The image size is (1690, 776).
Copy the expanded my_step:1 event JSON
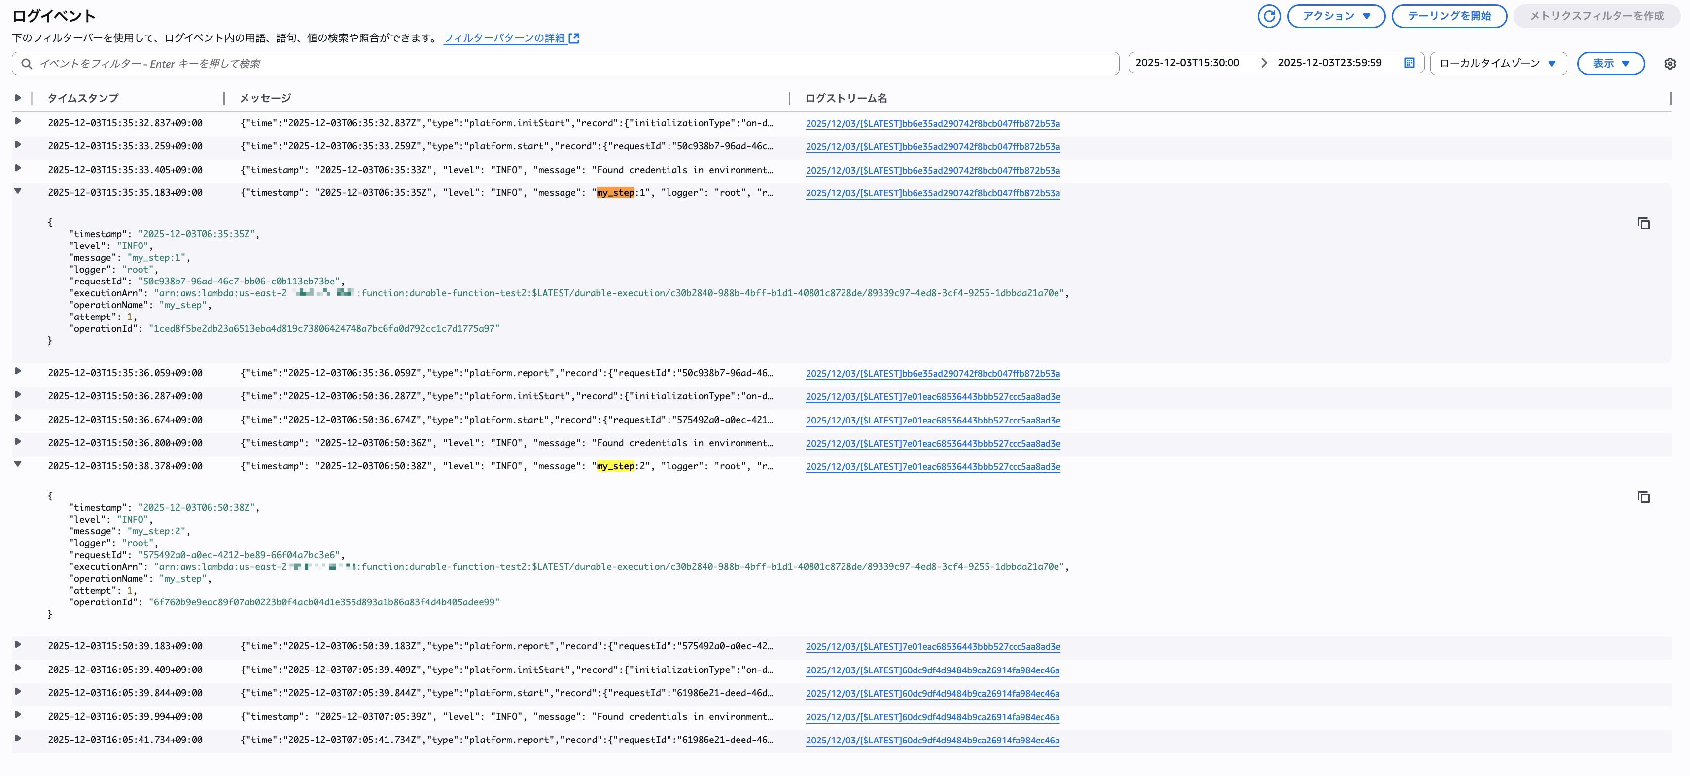pyautogui.click(x=1644, y=224)
